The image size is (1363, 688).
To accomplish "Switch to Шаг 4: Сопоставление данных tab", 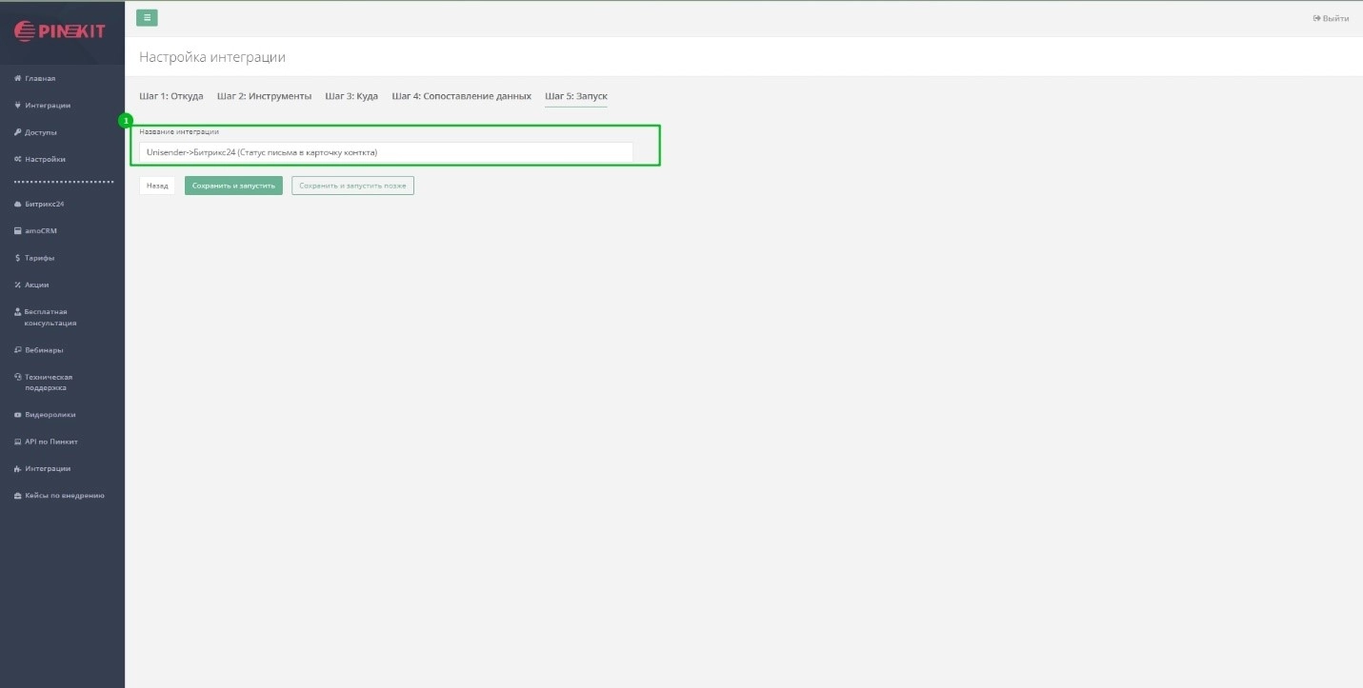I will pos(461,96).
